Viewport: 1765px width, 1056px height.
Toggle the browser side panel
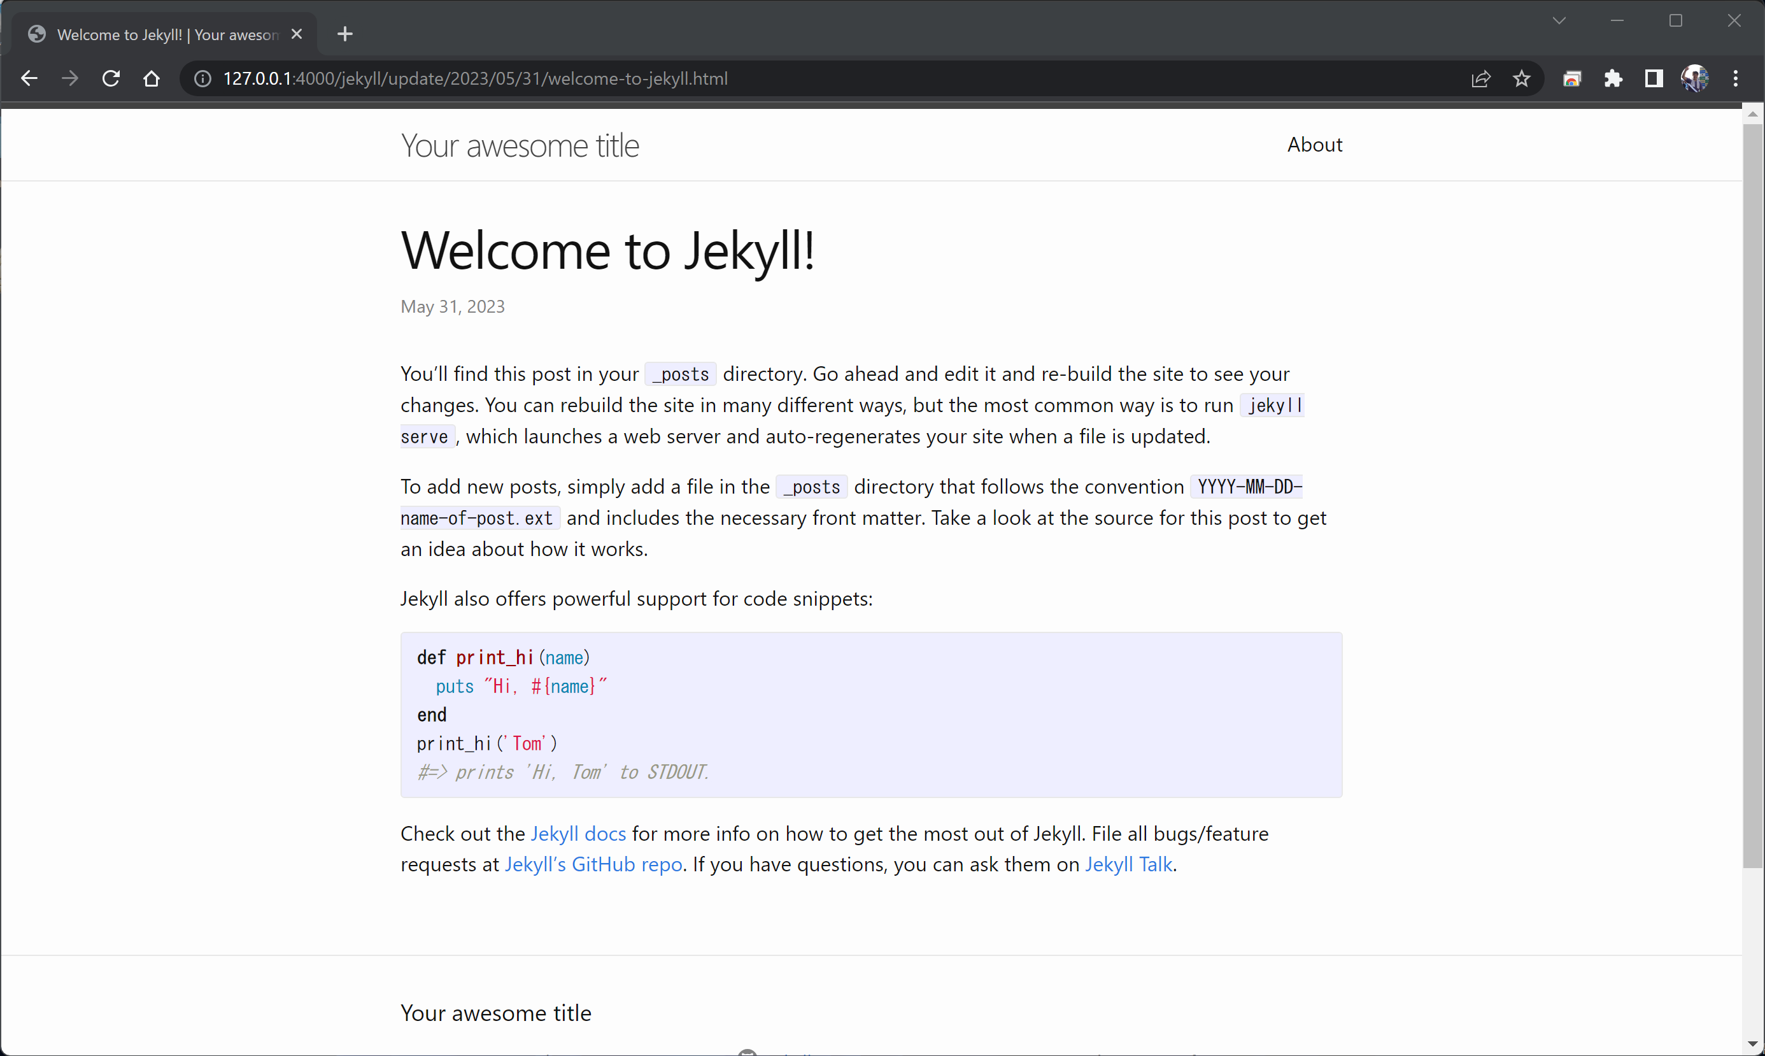click(1654, 78)
